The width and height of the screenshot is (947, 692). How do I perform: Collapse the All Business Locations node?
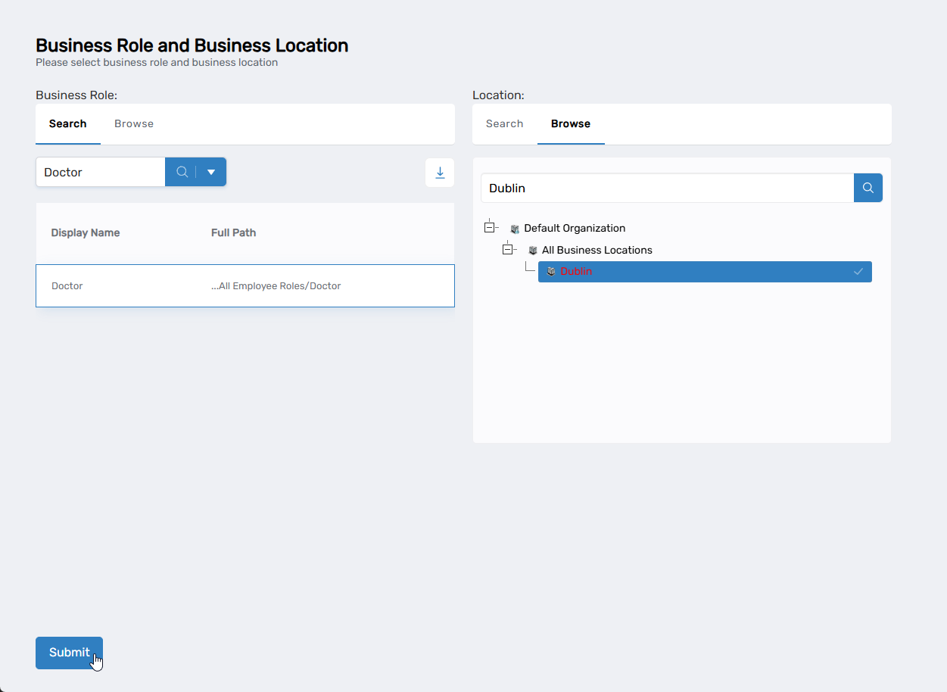tap(508, 250)
